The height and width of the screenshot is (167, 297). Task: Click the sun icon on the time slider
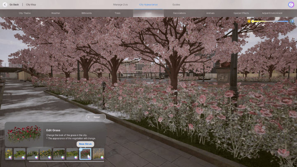click(x=249, y=21)
